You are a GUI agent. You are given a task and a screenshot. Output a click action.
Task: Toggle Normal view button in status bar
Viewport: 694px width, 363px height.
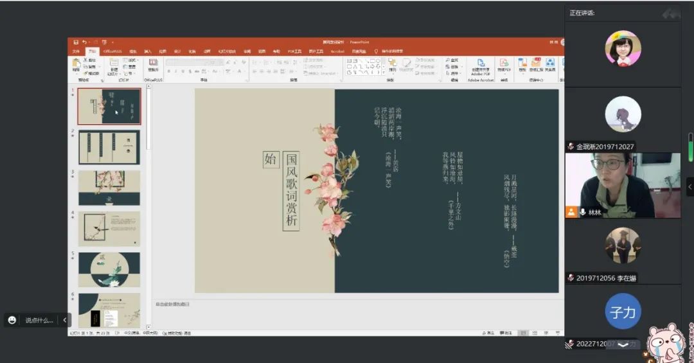coord(523,333)
